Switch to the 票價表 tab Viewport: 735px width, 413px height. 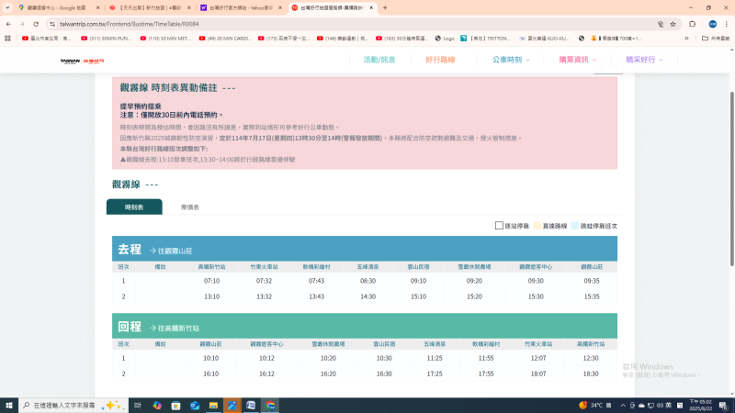coord(190,207)
